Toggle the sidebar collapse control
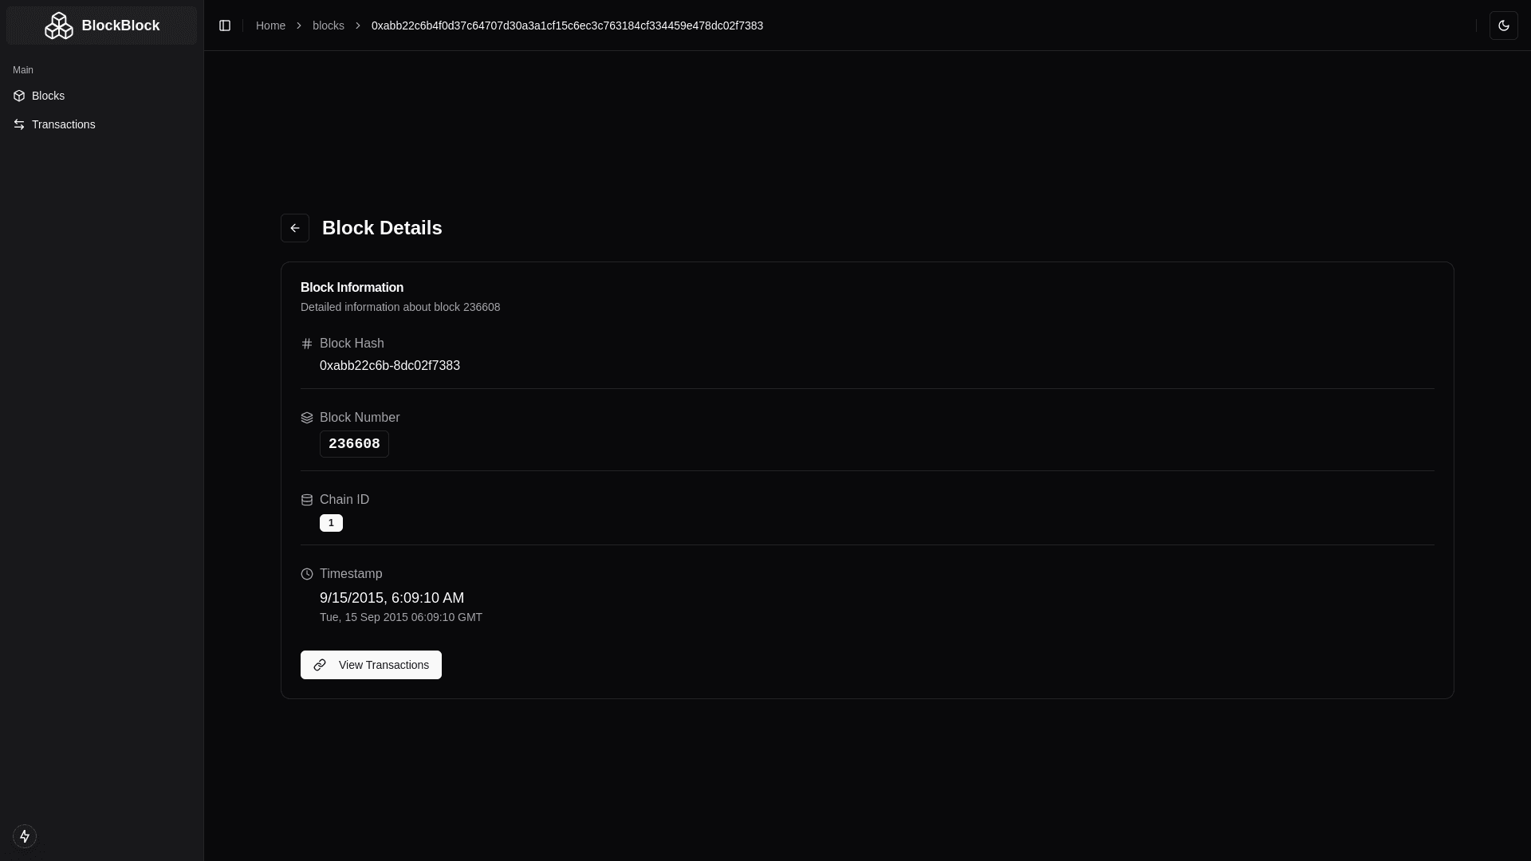The height and width of the screenshot is (861, 1531). coord(225,26)
